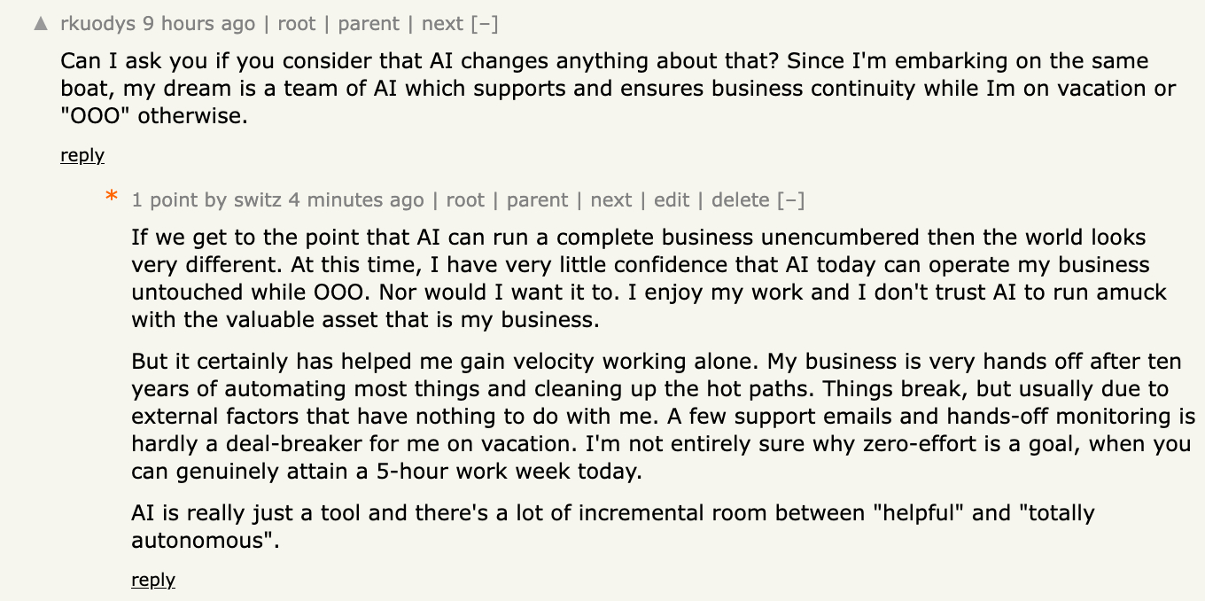Delete switz's comment
The width and height of the screenshot is (1205, 601).
pos(740,200)
